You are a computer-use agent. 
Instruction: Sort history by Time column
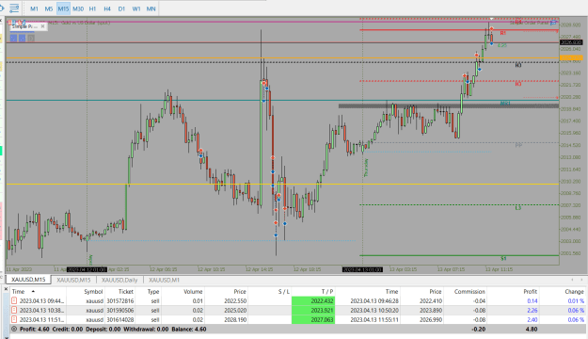18,291
